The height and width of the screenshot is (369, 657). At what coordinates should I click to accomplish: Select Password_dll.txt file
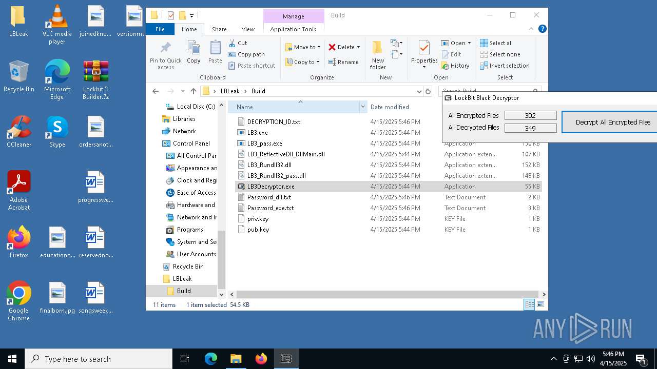point(269,197)
